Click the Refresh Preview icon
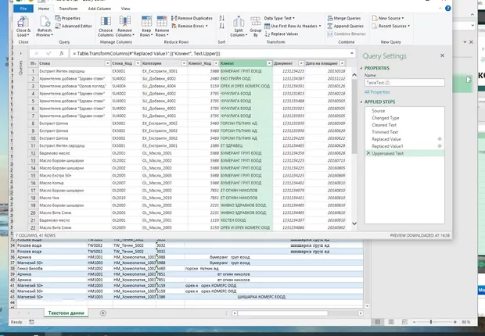The image size is (485, 336). [x=45, y=23]
